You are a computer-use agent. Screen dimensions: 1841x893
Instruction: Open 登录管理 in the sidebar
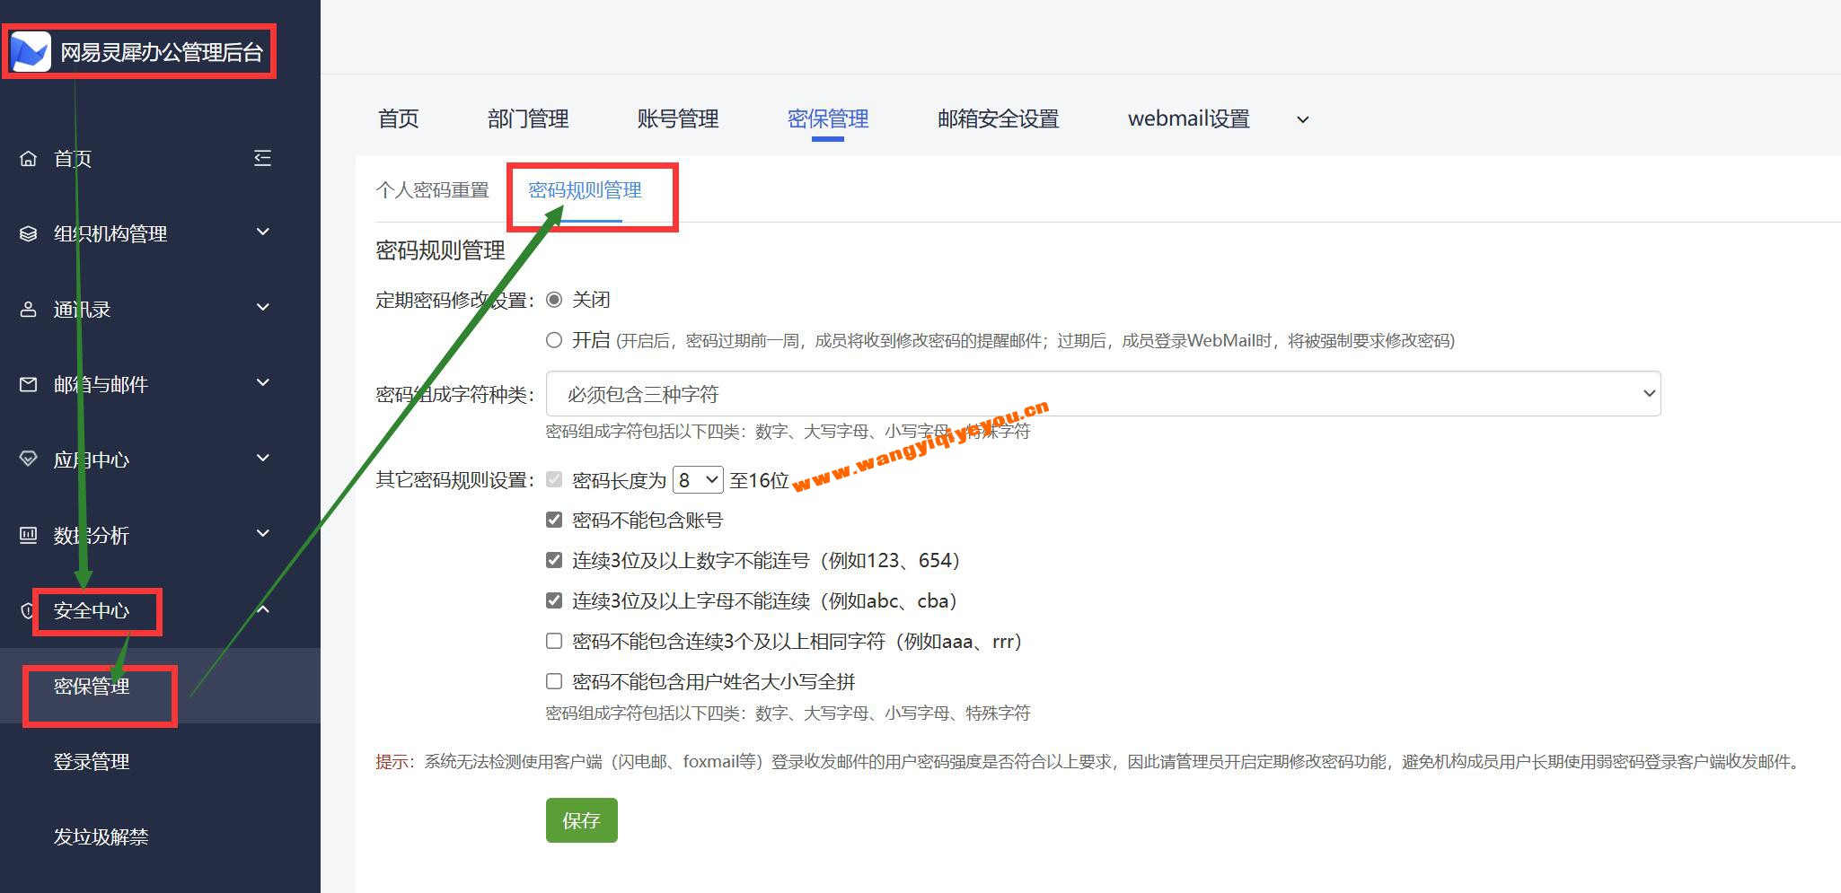click(x=92, y=761)
